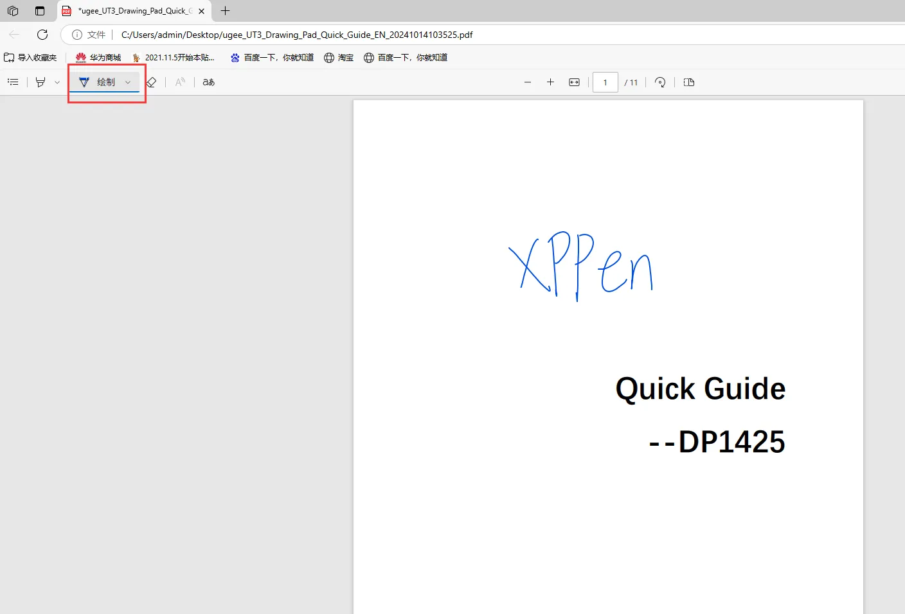Viewport: 905px width, 614px height.
Task: Select the highlighter tool
Action: point(40,82)
